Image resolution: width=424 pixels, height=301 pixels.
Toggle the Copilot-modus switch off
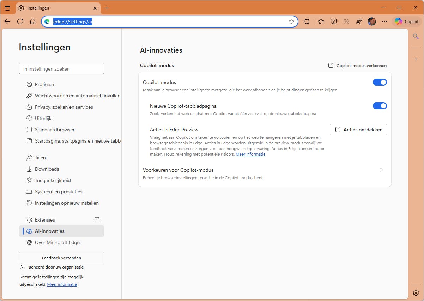point(380,82)
